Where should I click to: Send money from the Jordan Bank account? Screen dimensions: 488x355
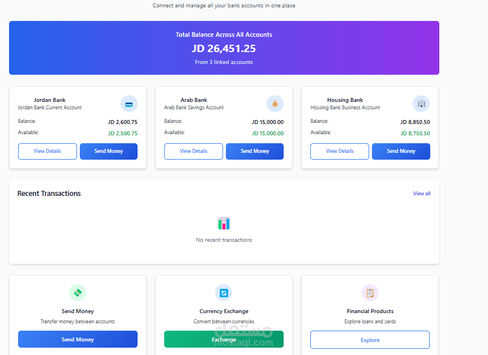109,151
